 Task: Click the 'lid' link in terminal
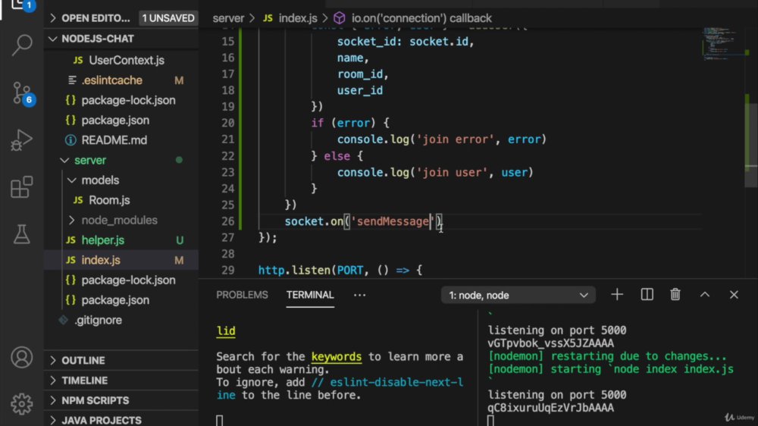tap(226, 331)
